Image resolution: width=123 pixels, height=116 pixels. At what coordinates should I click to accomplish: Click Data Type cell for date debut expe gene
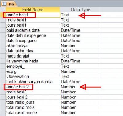click(x=80, y=36)
